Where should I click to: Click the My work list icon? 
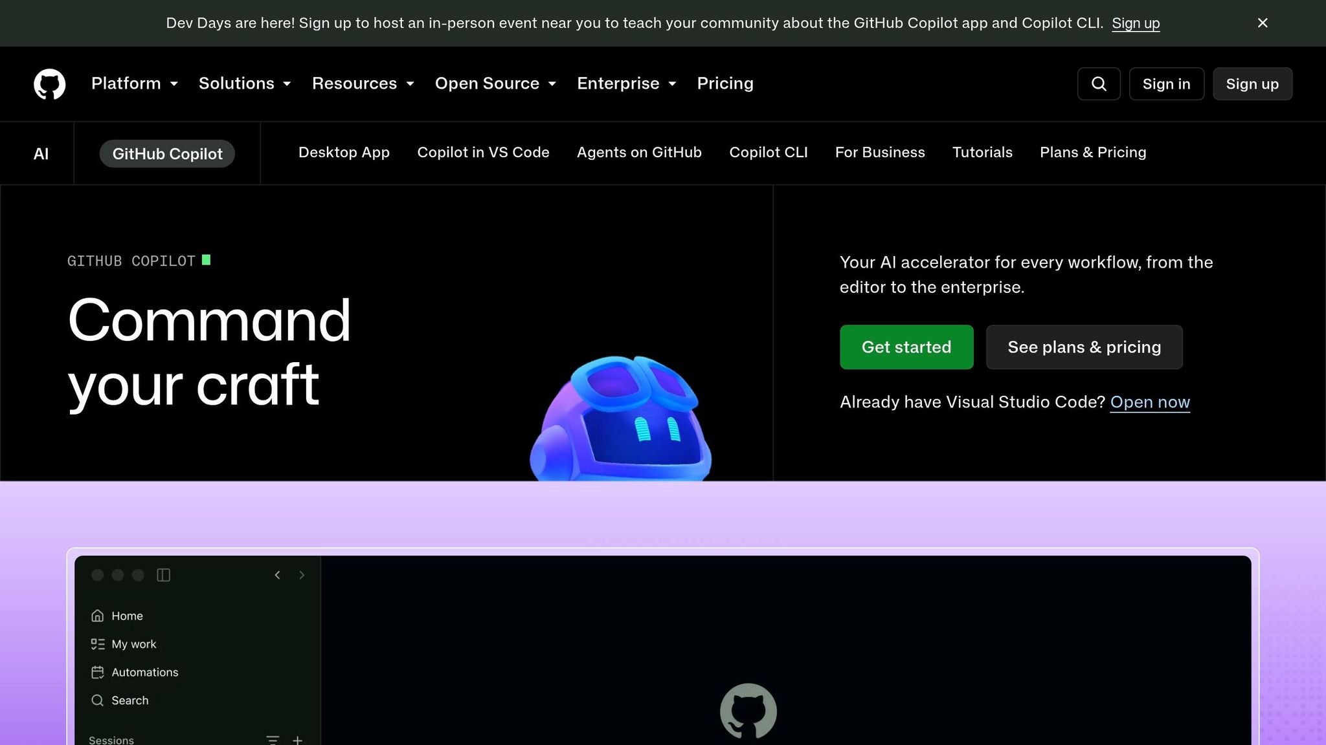[x=98, y=644]
